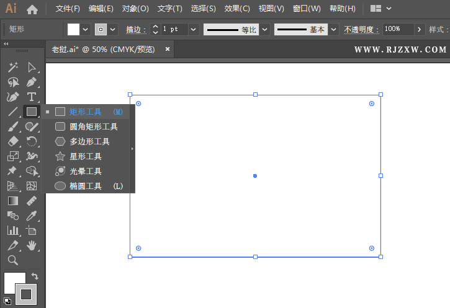Select the Magic Wand tool
Image resolution: width=450 pixels, height=308 pixels.
coord(13,68)
